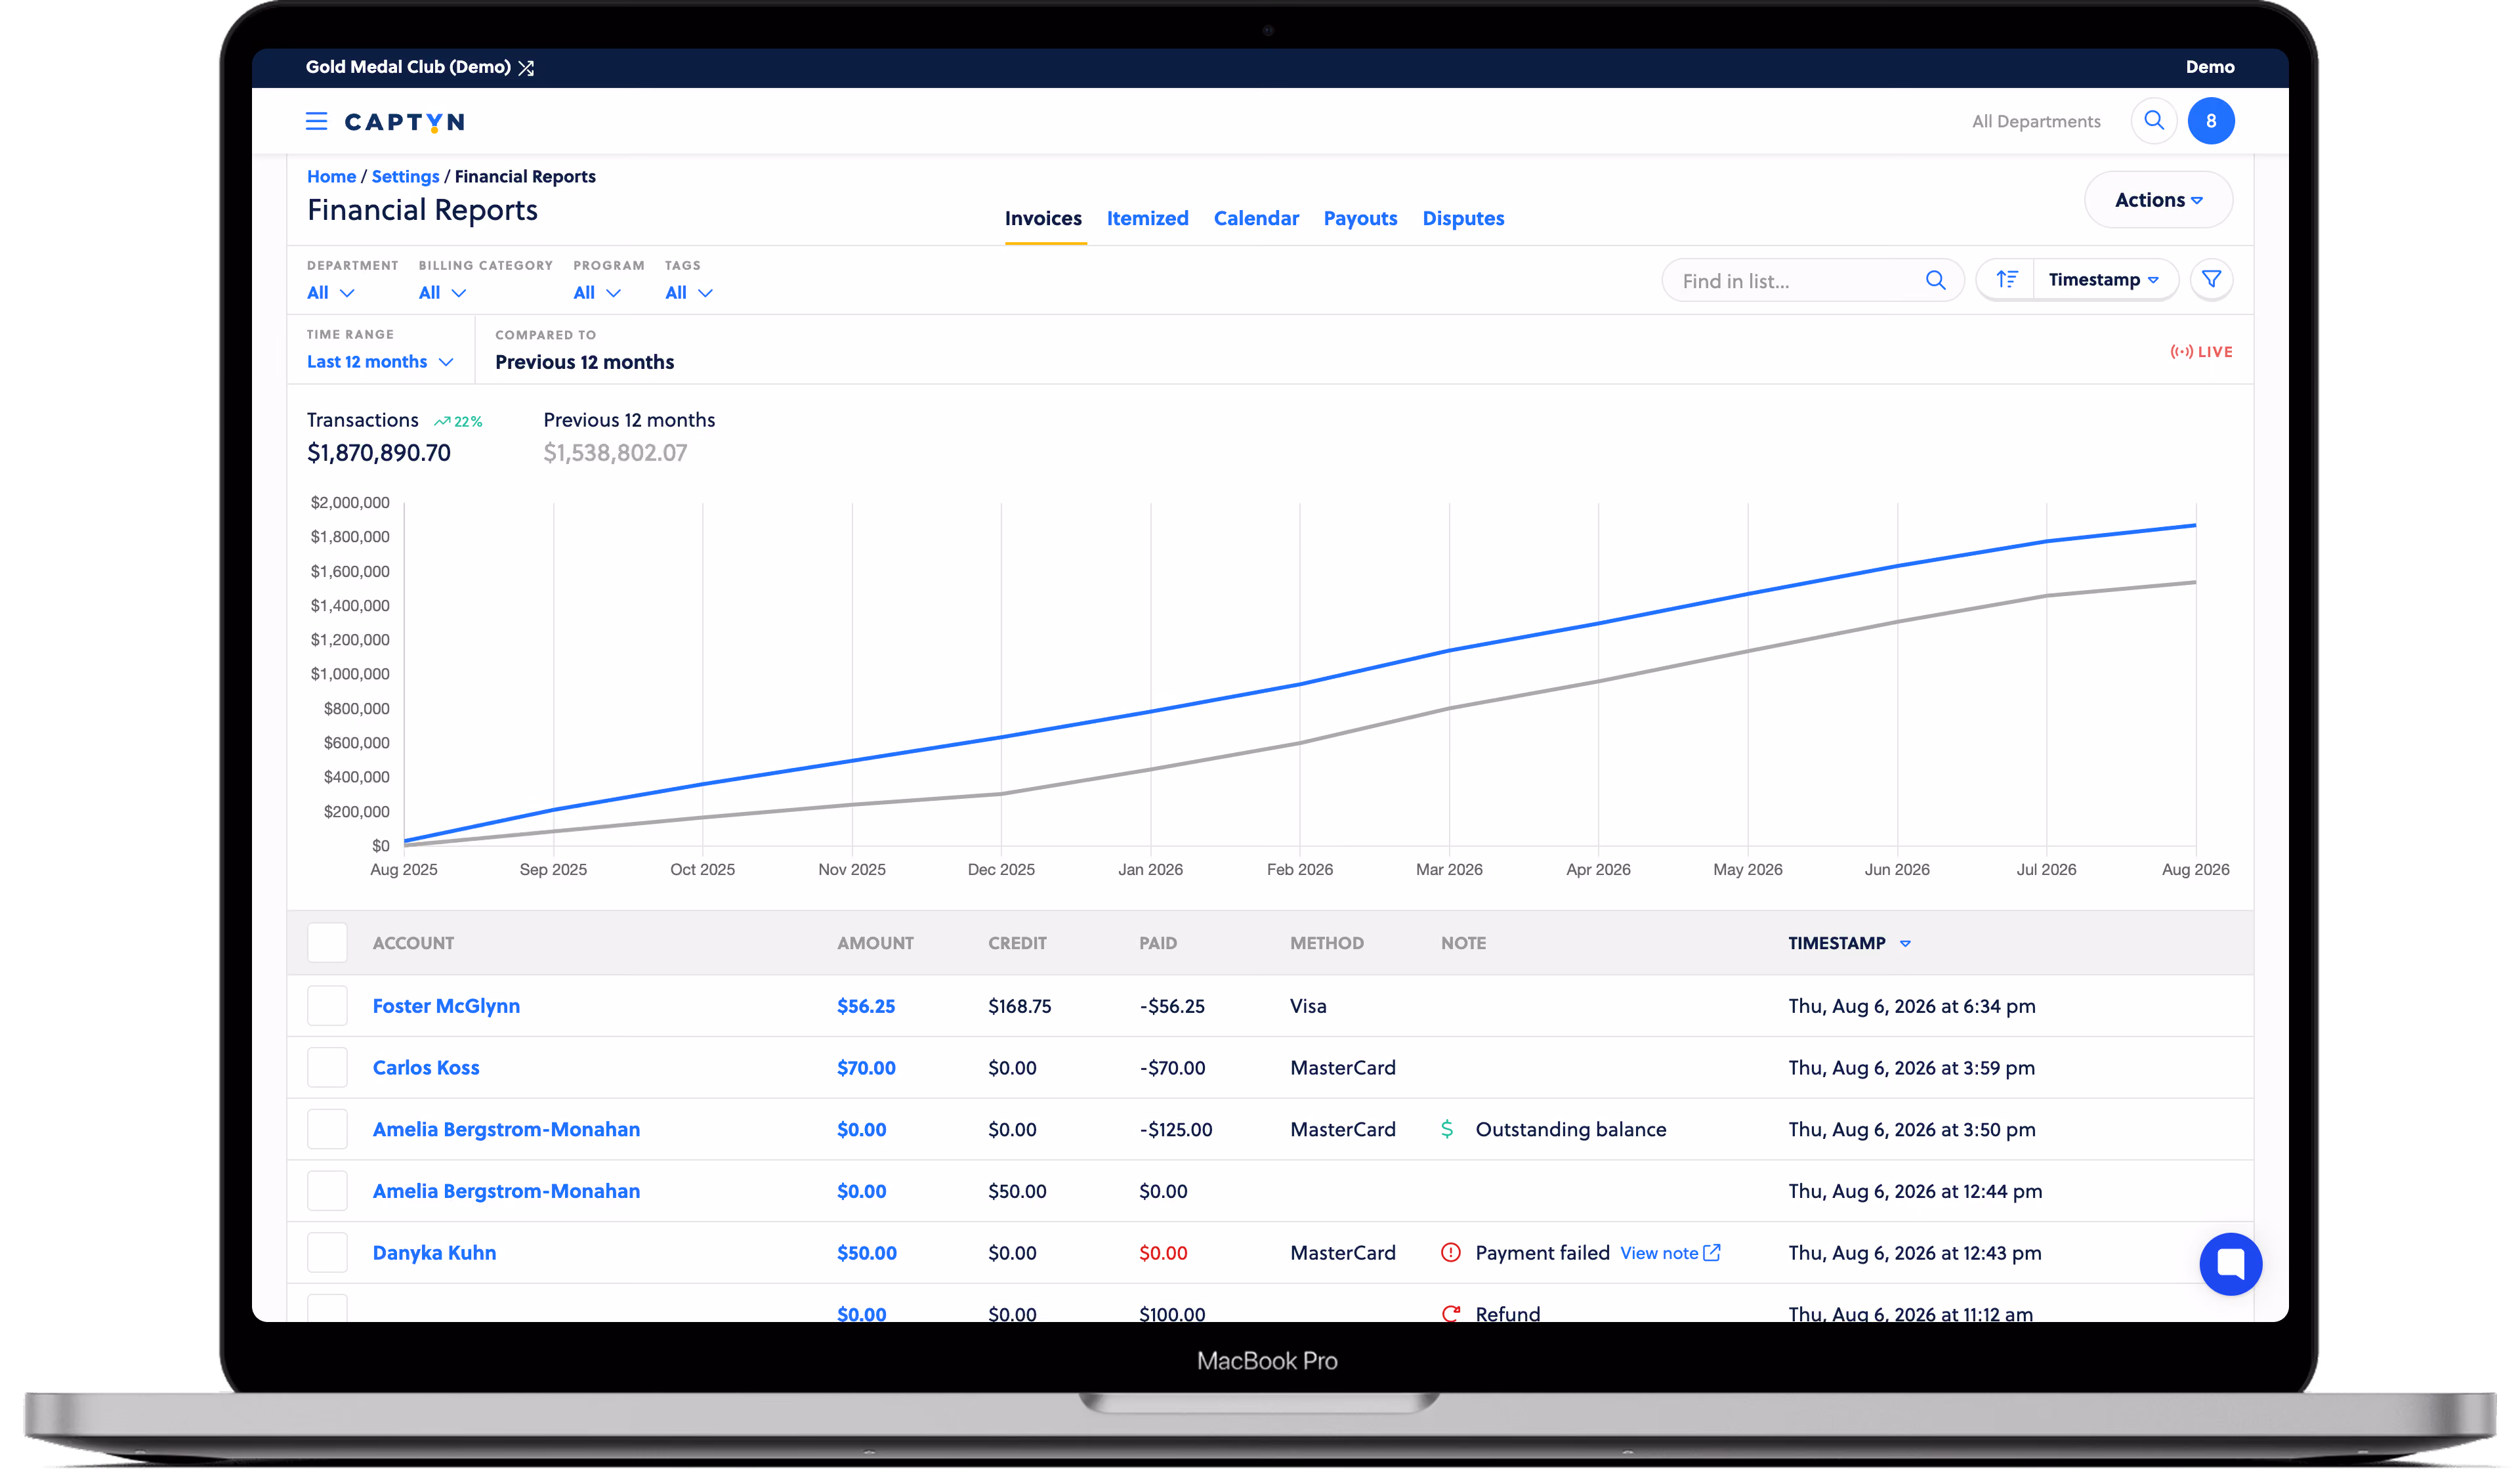The image size is (2520, 1473).
Task: Click the Demo label in top bar
Action: point(2210,67)
